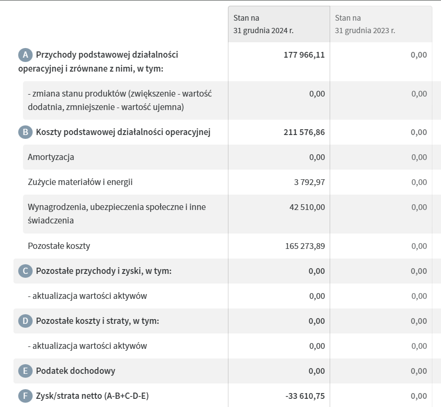Click net loss value -33 610,75
The height and width of the screenshot is (407, 441).
(305, 396)
